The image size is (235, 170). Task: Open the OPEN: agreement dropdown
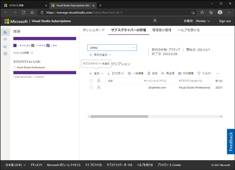112,48
